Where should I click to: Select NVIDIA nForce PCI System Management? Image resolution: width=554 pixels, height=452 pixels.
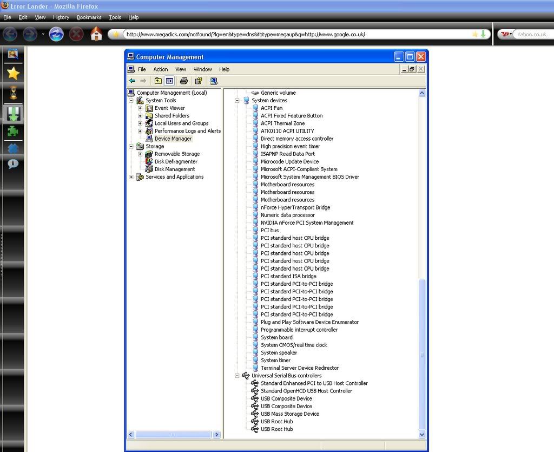(307, 222)
